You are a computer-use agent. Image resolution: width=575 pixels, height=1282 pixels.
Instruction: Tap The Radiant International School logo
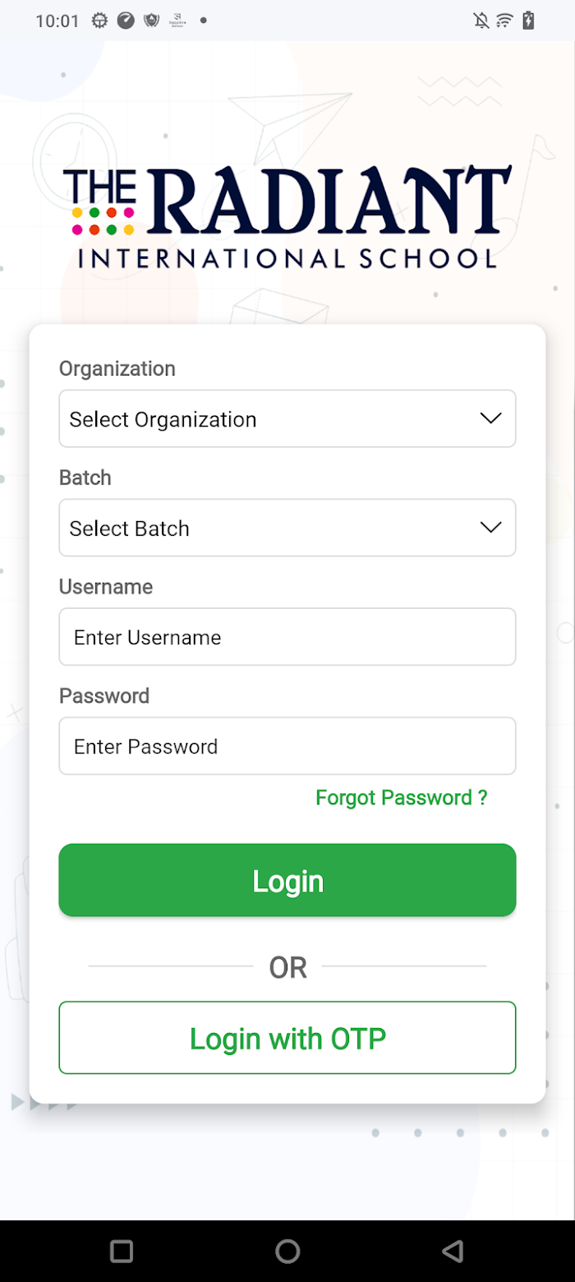[287, 217]
